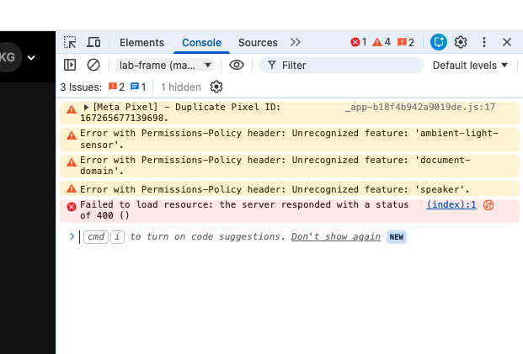
Task: Open the _app-b18f4b942a9019de.js:17 source link
Action: 420,107
